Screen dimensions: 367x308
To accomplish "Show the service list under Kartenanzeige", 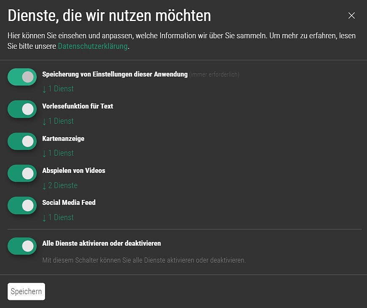I will [x=58, y=153].
